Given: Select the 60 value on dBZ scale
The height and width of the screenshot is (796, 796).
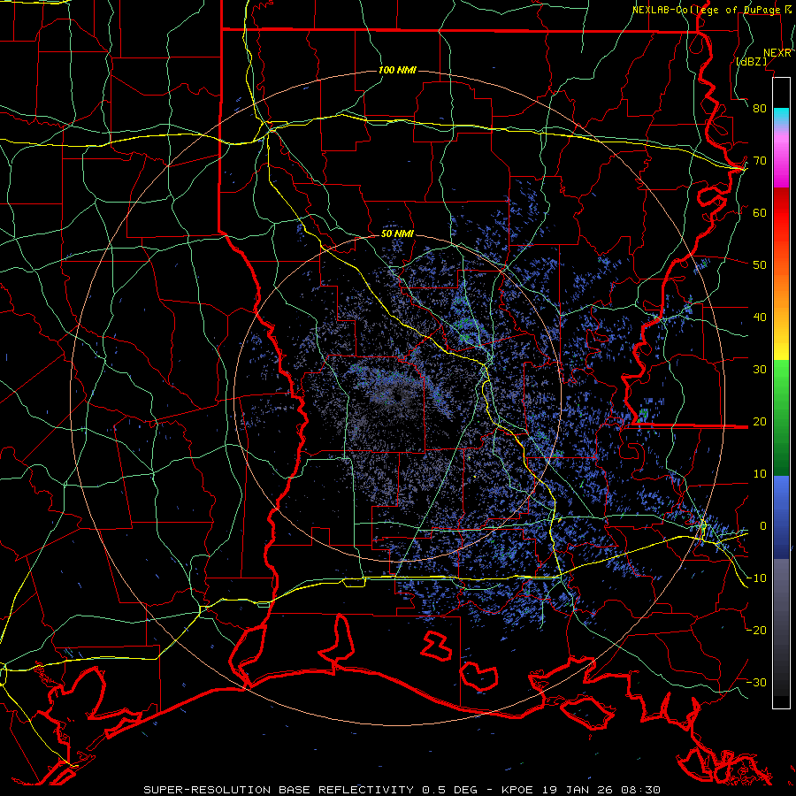Looking at the screenshot, I should click(760, 213).
